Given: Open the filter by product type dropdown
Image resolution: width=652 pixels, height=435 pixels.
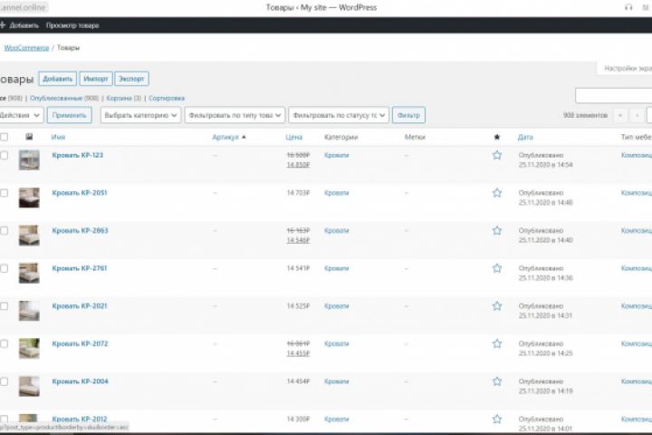Looking at the screenshot, I should pyautogui.click(x=235, y=115).
